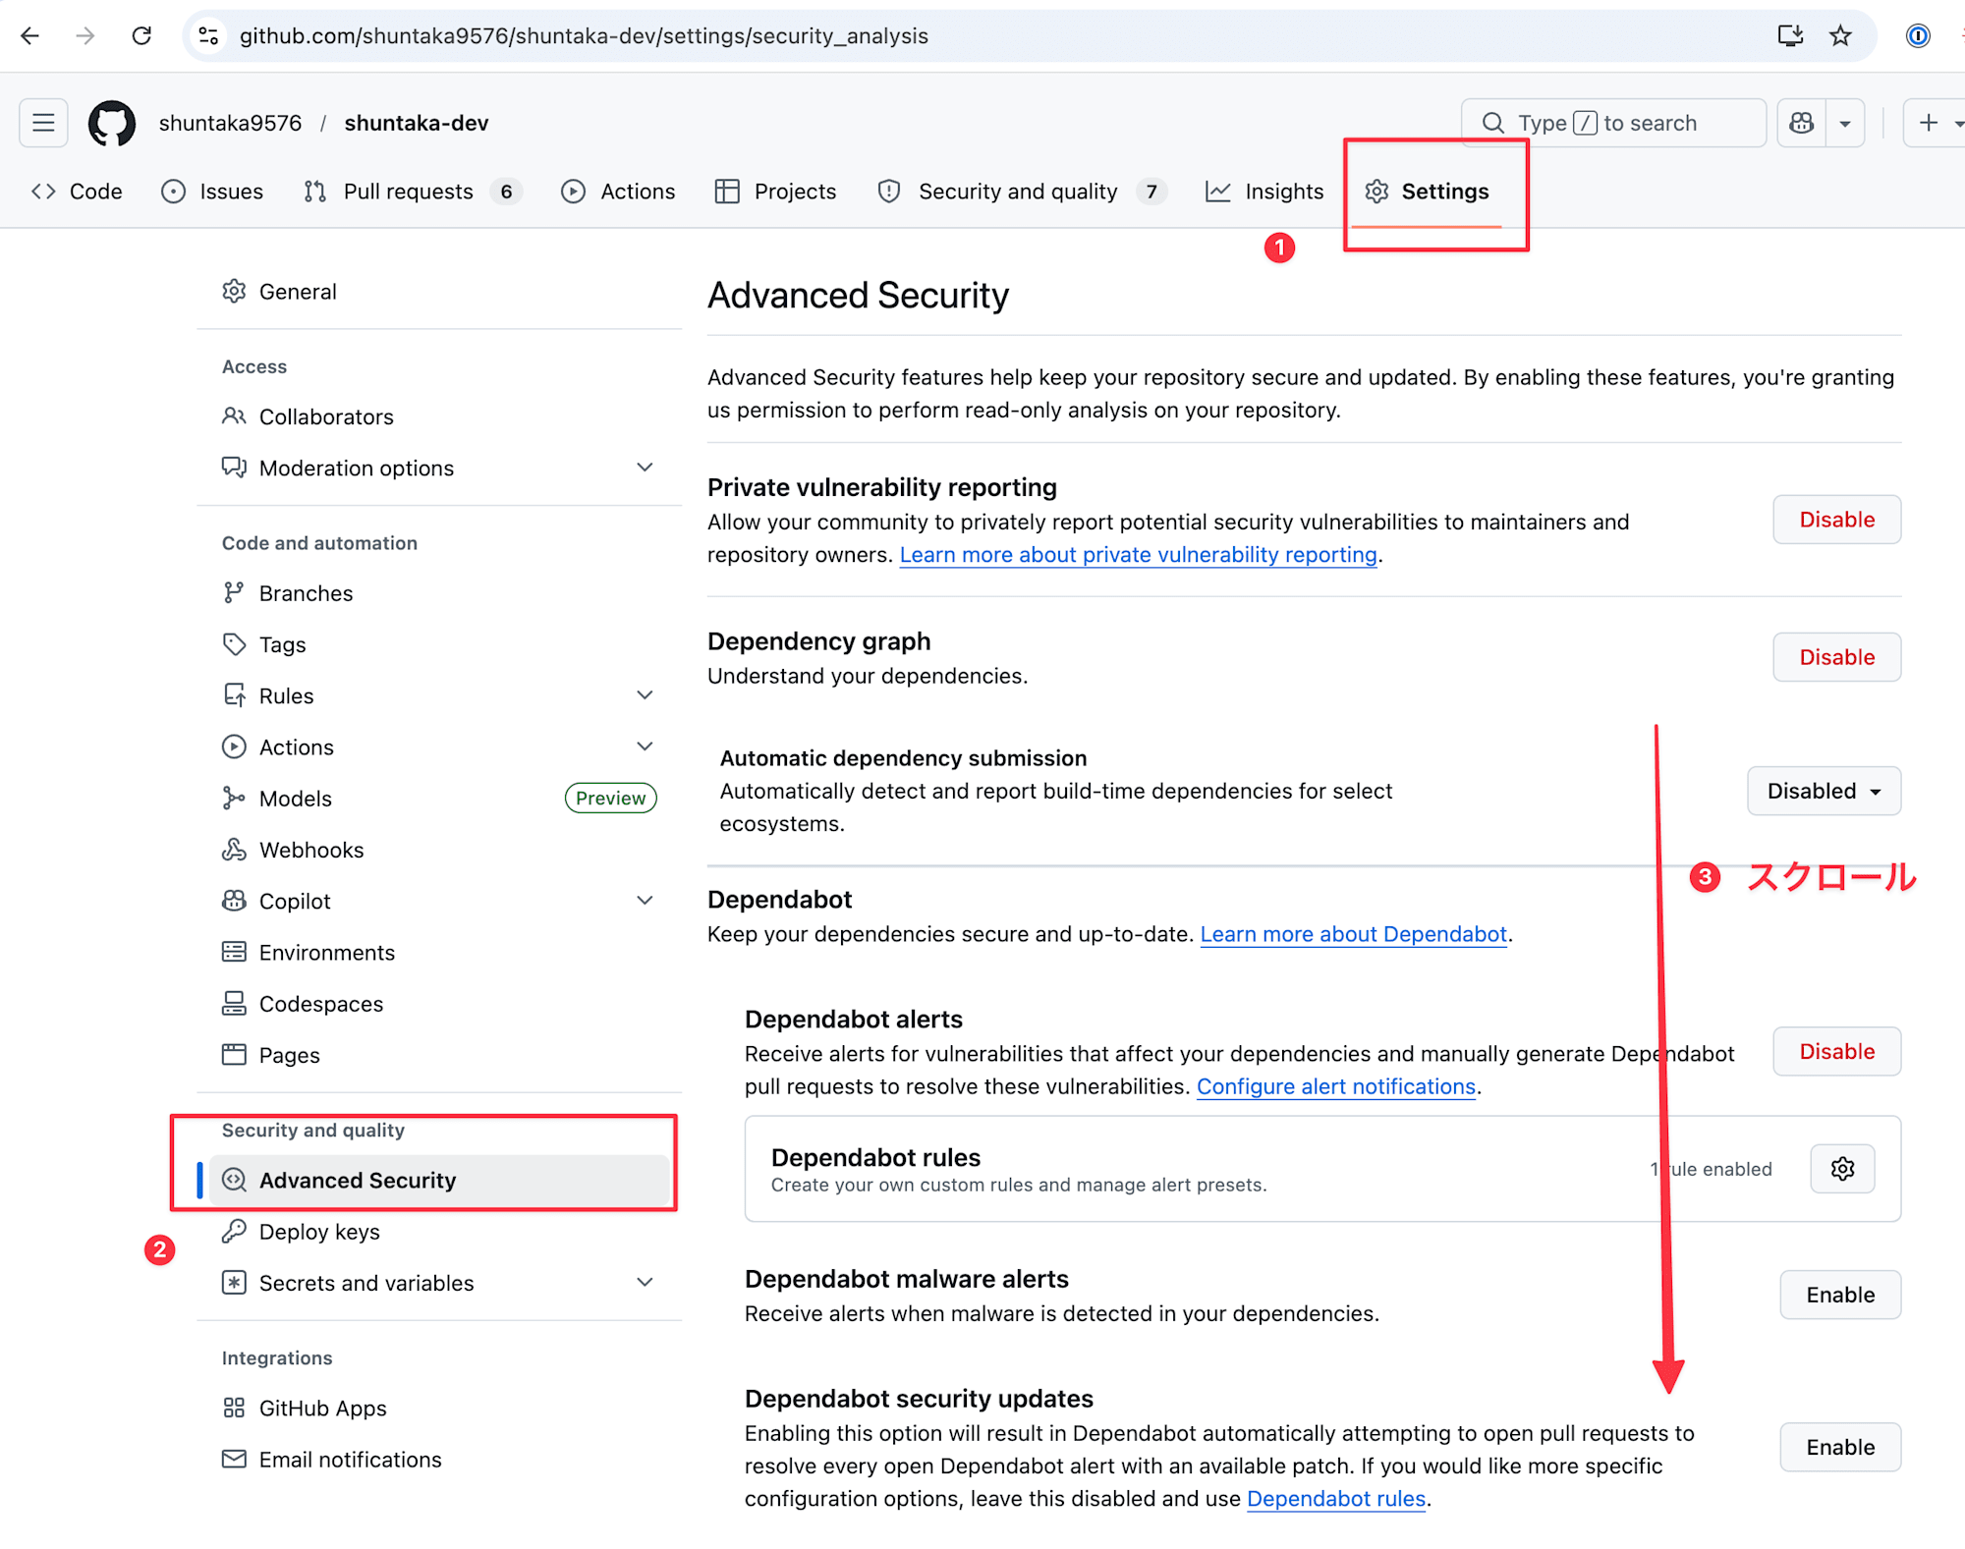
Task: Reload the page with the refresh icon
Action: coord(141,36)
